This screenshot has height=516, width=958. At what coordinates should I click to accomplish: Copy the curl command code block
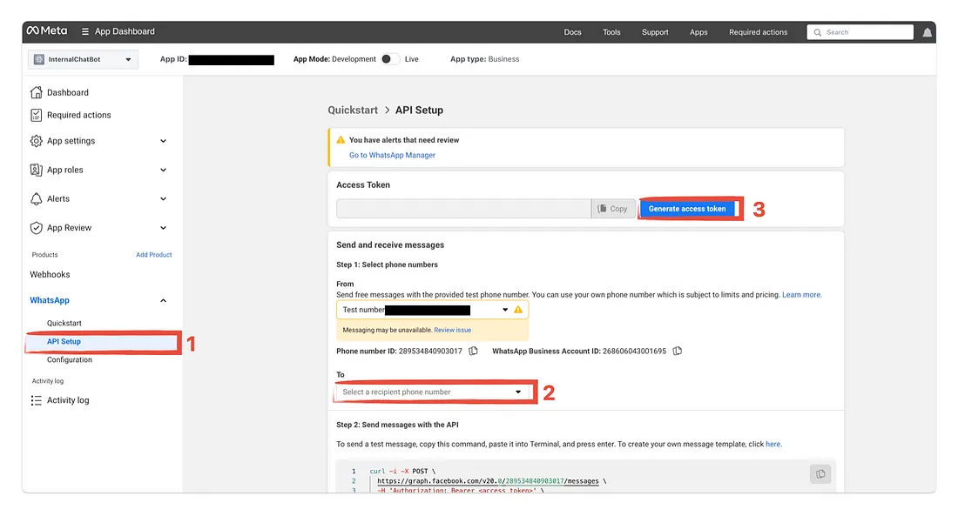tap(820, 474)
